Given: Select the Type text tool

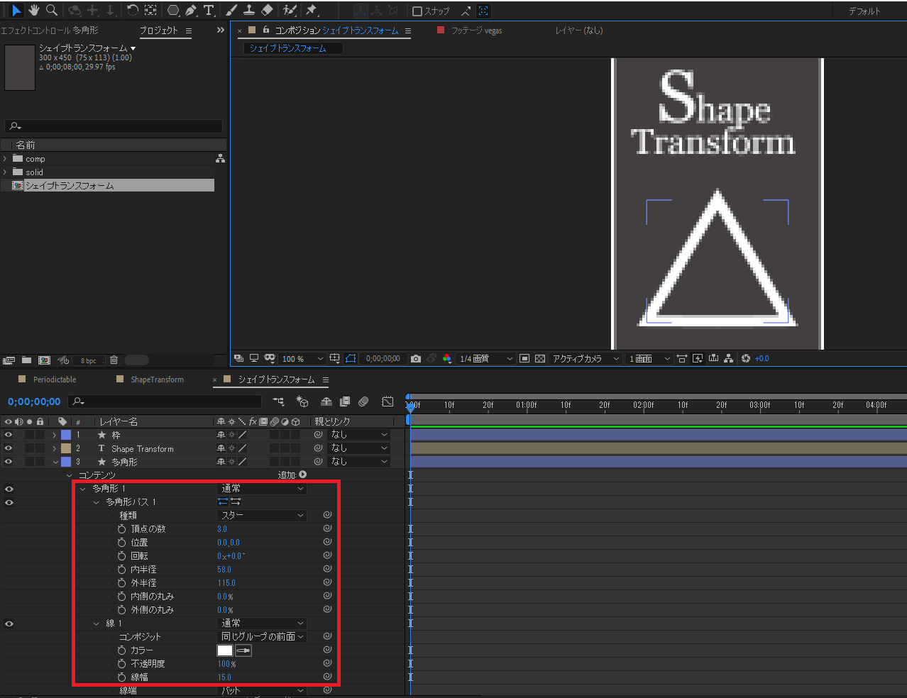Looking at the screenshot, I should click(x=209, y=11).
